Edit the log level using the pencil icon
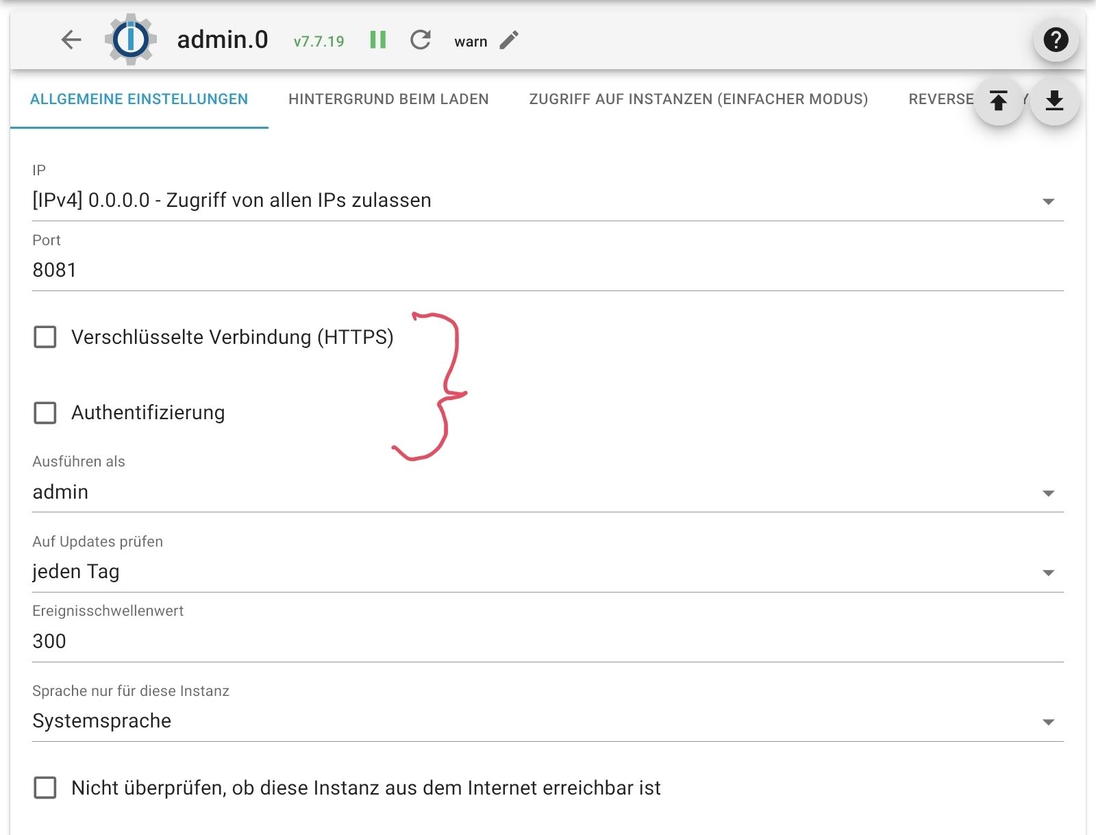 [x=507, y=41]
